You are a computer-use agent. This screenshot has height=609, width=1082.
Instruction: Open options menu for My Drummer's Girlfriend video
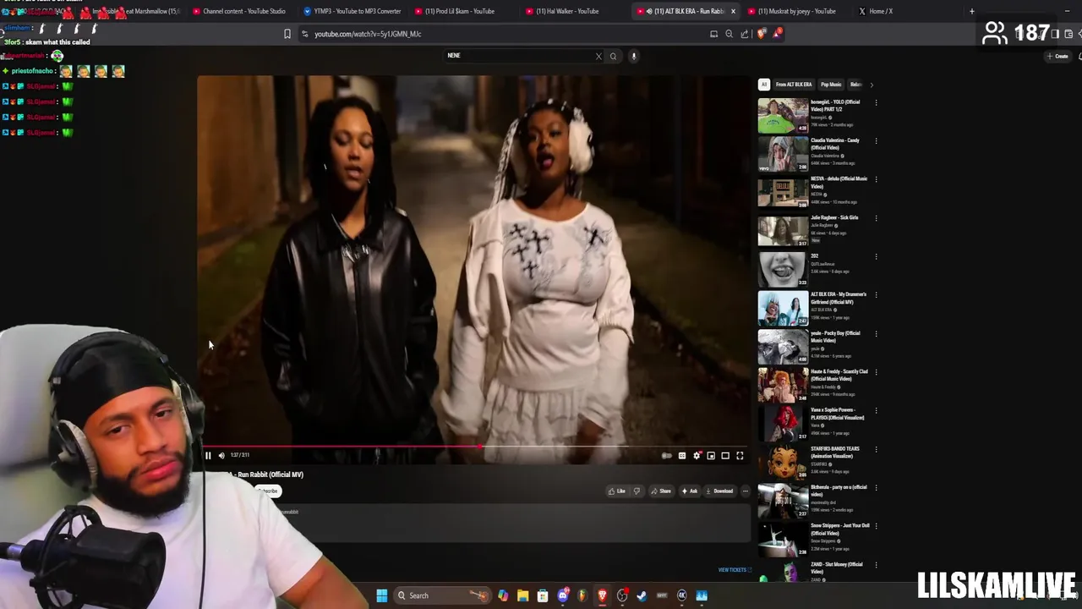[x=876, y=295]
